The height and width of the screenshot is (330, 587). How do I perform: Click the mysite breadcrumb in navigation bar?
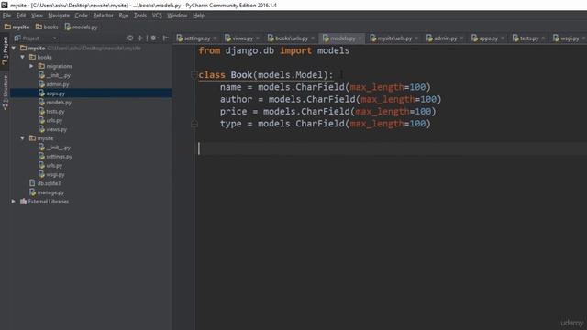(17, 27)
